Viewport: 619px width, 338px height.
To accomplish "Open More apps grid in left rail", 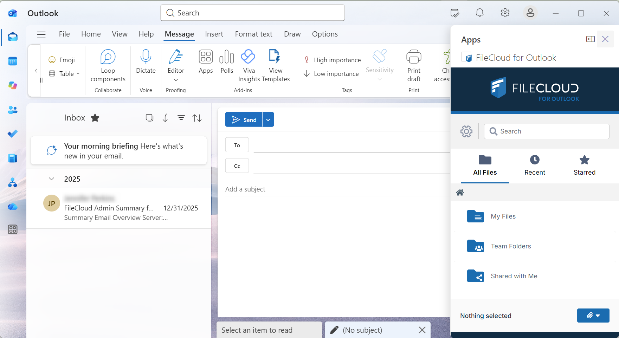I will click(x=13, y=229).
